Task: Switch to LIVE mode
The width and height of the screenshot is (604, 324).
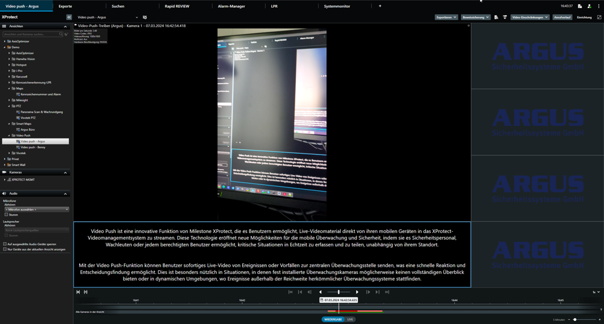Action: point(350,319)
